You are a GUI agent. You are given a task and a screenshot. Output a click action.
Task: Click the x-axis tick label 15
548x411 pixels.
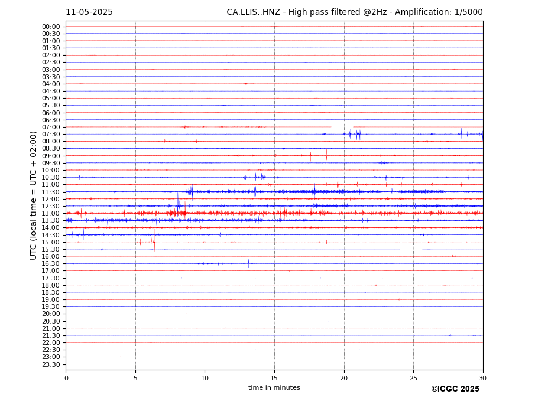click(x=274, y=378)
